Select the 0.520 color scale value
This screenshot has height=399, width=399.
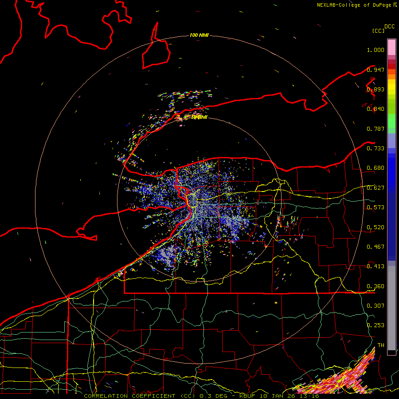tap(376, 227)
